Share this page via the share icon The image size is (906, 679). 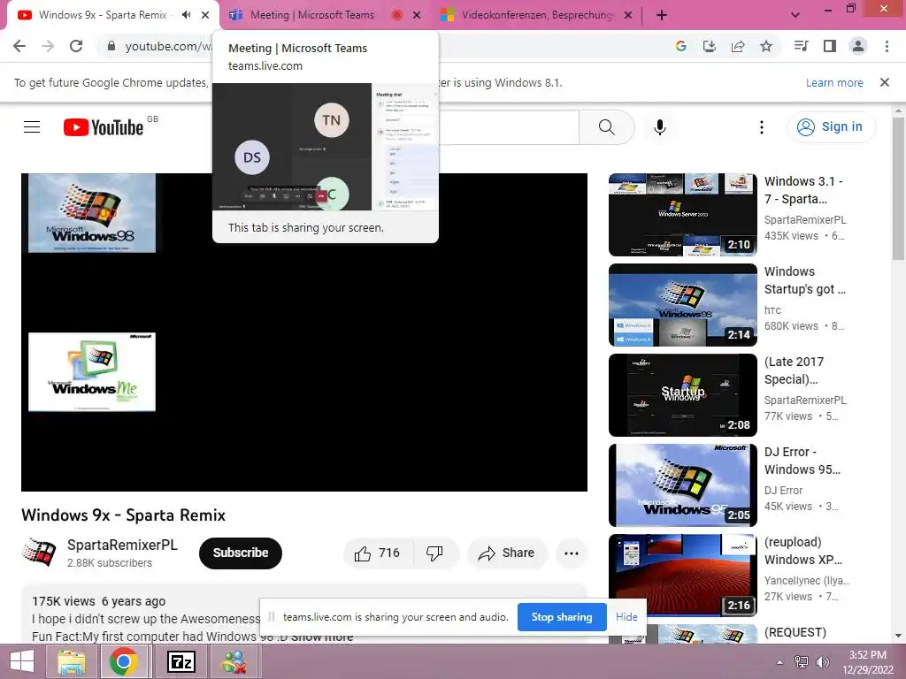point(737,46)
